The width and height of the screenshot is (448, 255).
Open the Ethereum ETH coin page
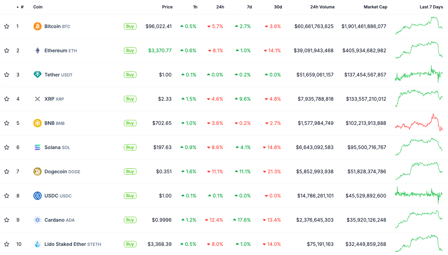point(61,51)
